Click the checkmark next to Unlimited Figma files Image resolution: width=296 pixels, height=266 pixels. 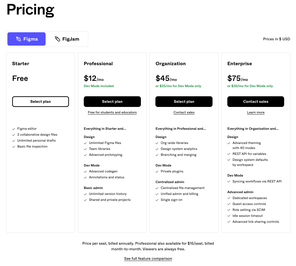(85, 143)
